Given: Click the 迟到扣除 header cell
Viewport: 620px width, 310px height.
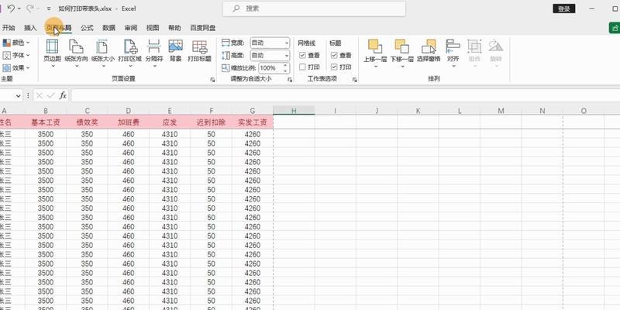Looking at the screenshot, I should pos(211,122).
